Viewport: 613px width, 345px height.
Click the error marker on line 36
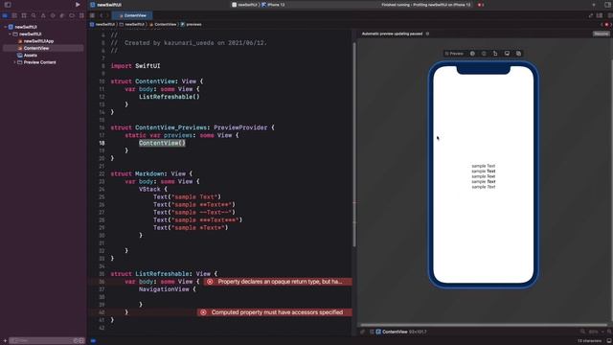(x=210, y=282)
